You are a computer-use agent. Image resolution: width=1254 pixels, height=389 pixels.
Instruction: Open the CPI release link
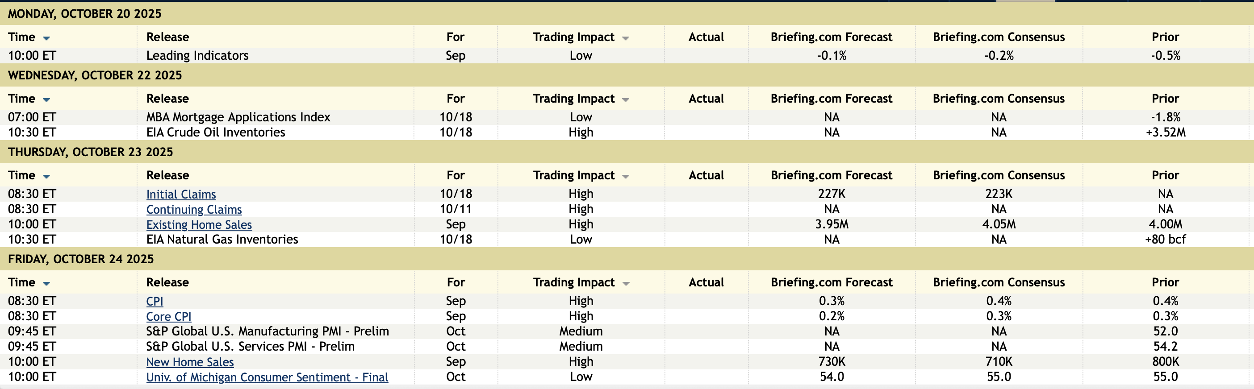pyautogui.click(x=155, y=302)
